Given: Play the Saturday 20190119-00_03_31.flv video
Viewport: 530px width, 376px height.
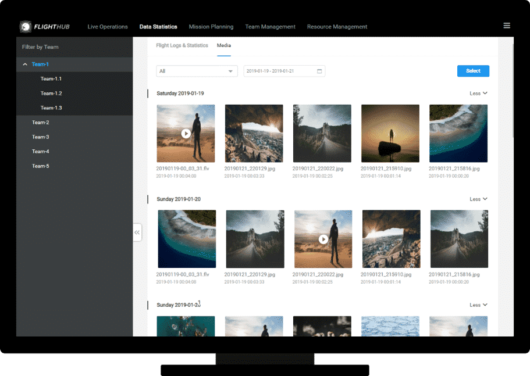Looking at the screenshot, I should click(x=186, y=133).
